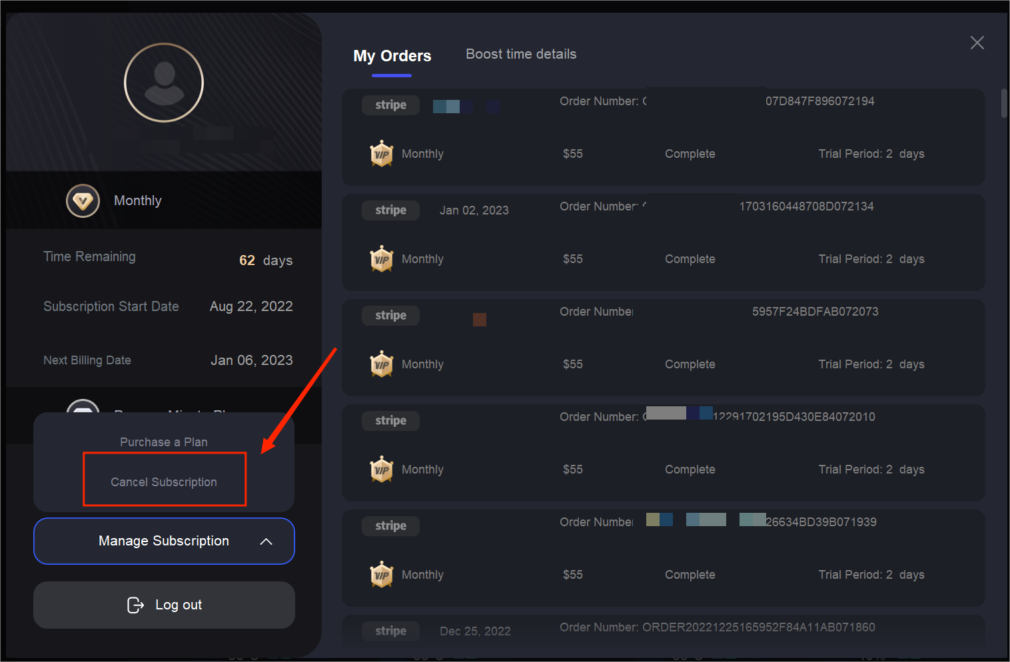This screenshot has width=1010, height=662.
Task: Click the VIP badge in the first order
Action: point(382,154)
